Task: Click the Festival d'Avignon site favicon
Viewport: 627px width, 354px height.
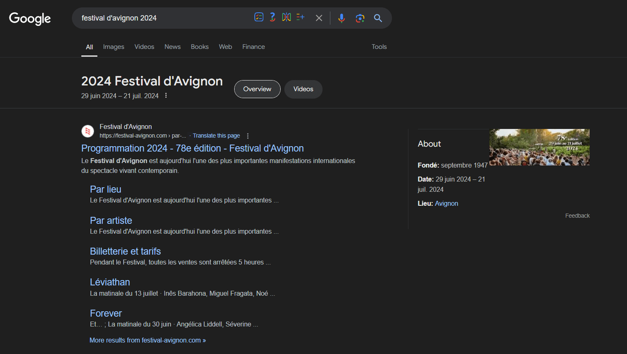Action: click(88, 131)
